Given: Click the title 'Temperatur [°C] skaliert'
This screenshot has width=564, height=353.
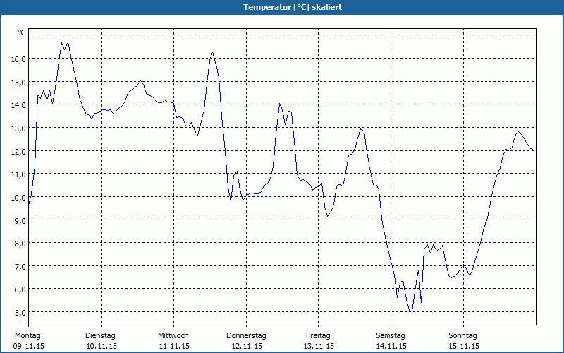Looking at the screenshot, I should pos(293,7).
